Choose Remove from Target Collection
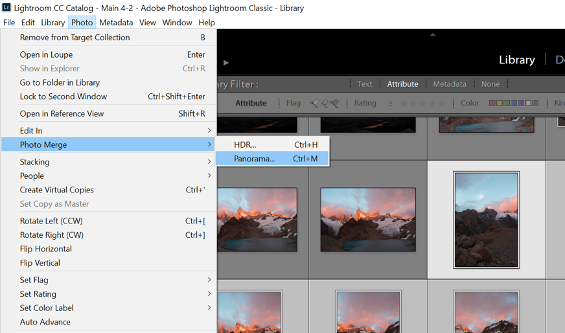 [x=108, y=38]
